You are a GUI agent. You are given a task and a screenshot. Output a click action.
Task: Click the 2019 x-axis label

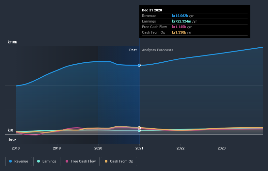coord(57,148)
